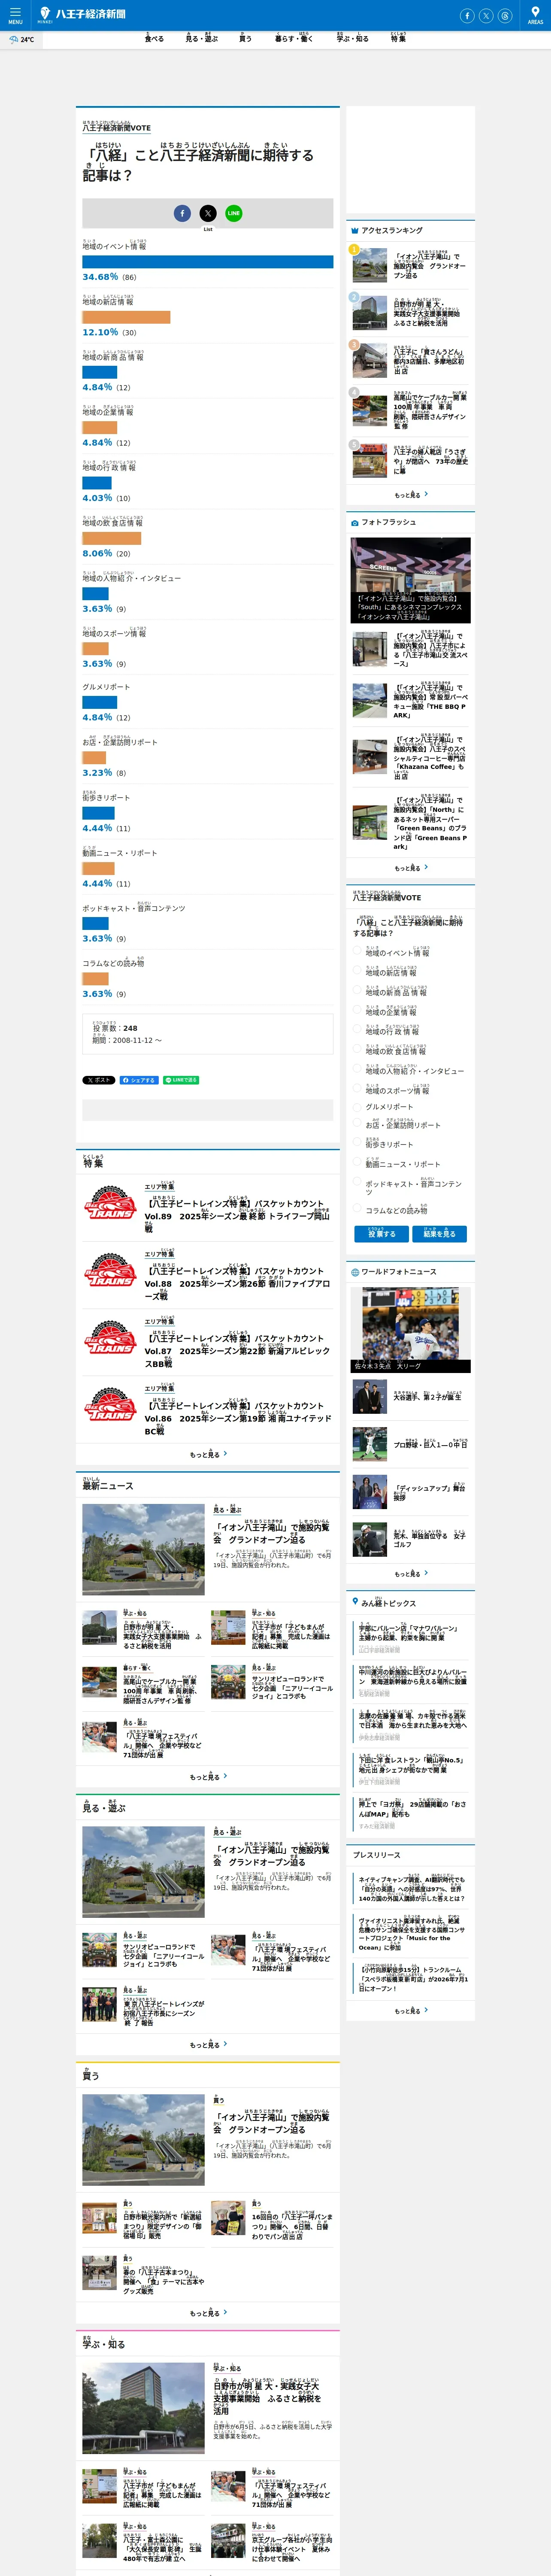551x2576 pixels.
Task: Open the 特集 navigation item
Action: 398,38
